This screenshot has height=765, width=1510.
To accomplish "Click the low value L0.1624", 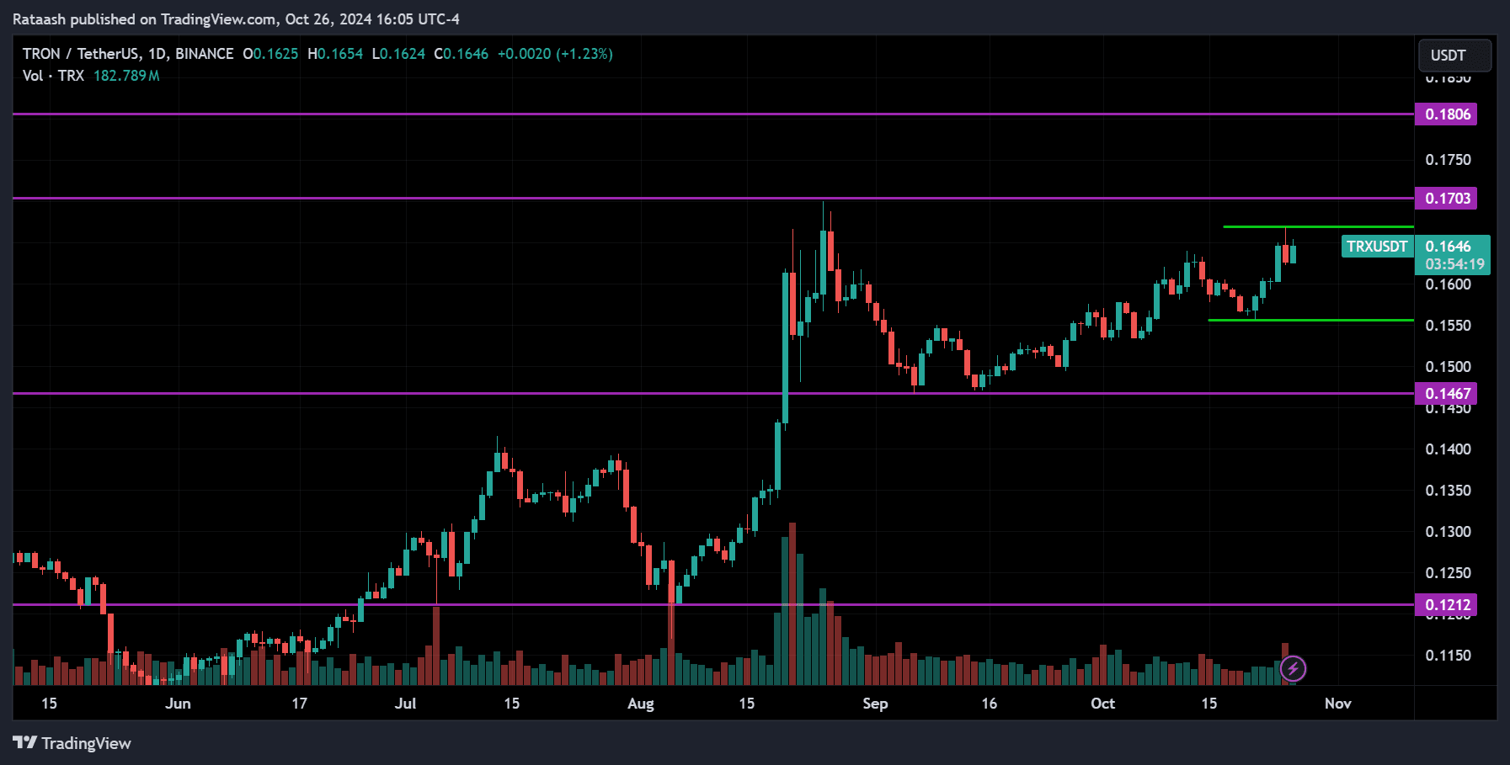I will pyautogui.click(x=398, y=54).
